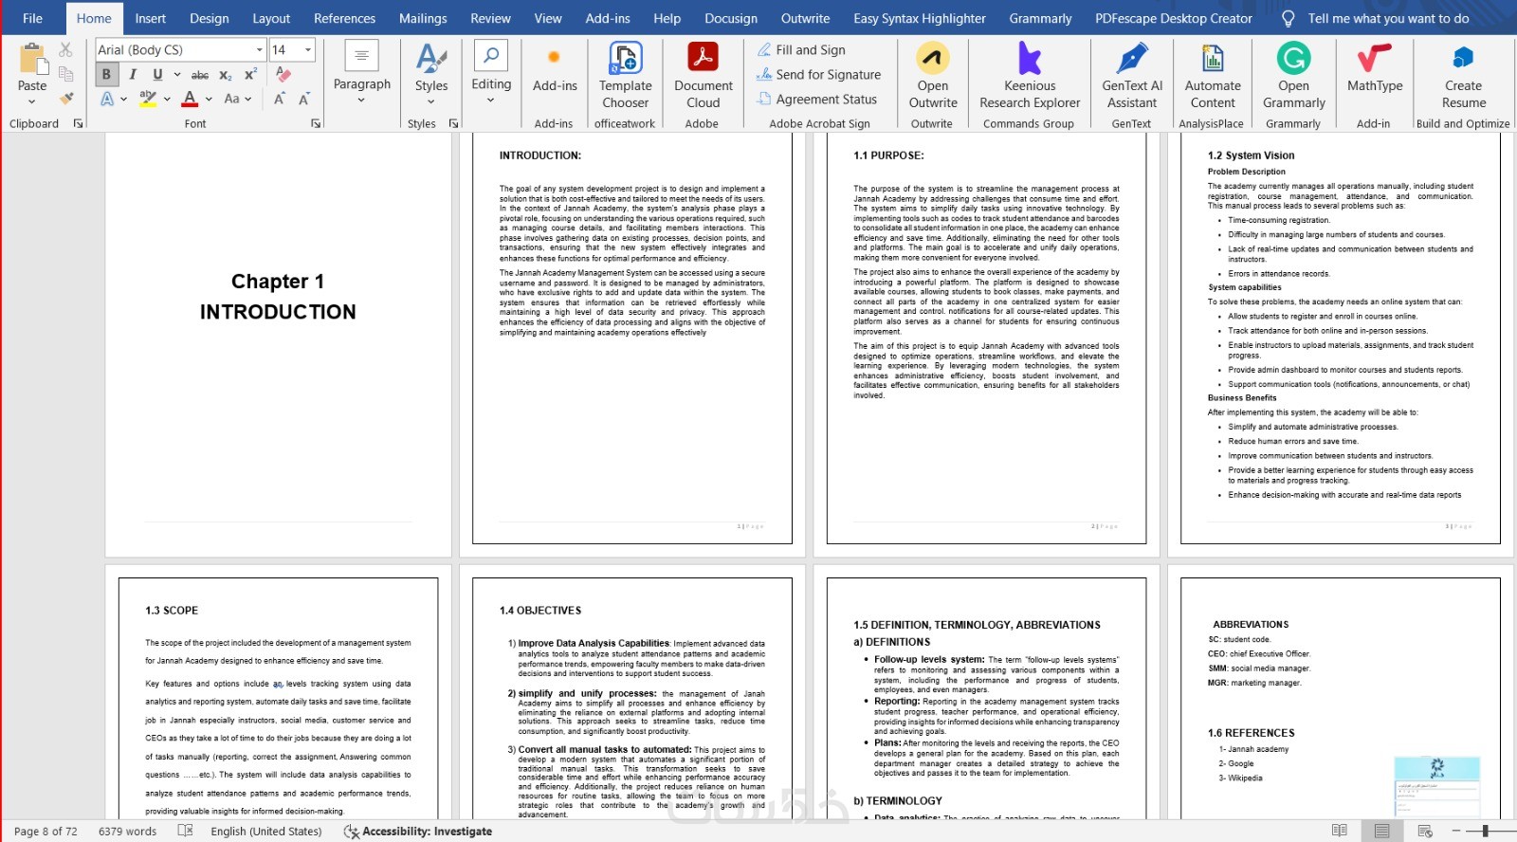Open the Review tab

(490, 18)
